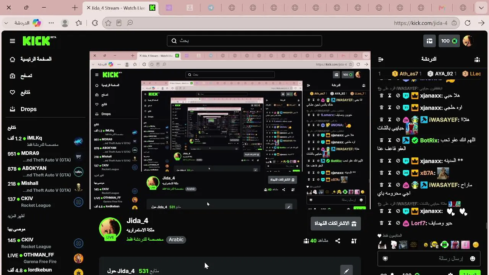Viewport: 489px width, 275px height.
Task: Focus the Kick search box
Action: tap(244, 41)
